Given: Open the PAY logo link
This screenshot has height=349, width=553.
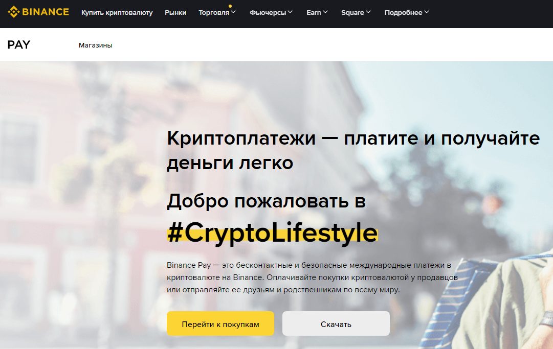Looking at the screenshot, I should tap(19, 45).
